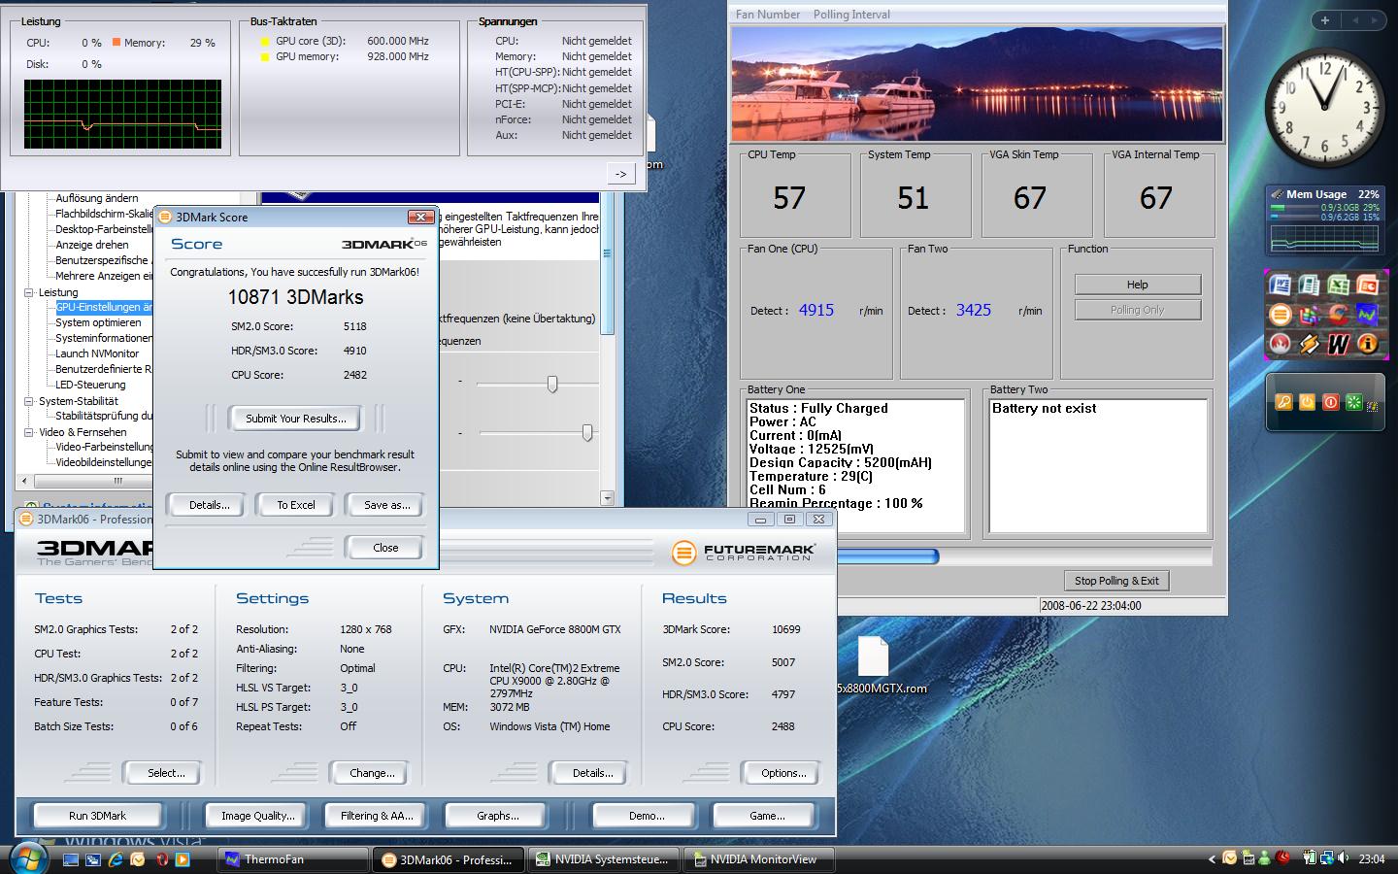
Task: Click the red flame icon in launcher gadget
Action: click(1280, 344)
